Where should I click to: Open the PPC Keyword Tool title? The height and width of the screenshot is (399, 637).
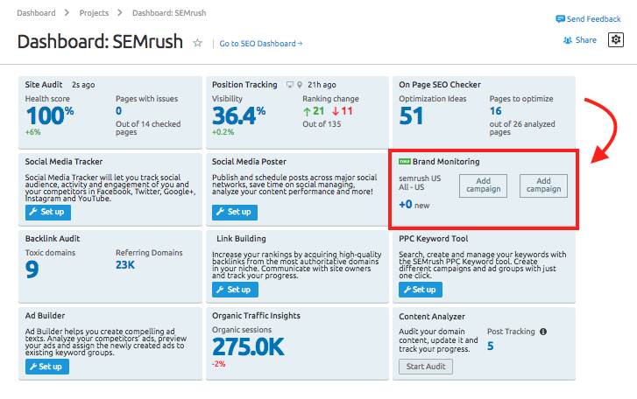click(x=434, y=239)
